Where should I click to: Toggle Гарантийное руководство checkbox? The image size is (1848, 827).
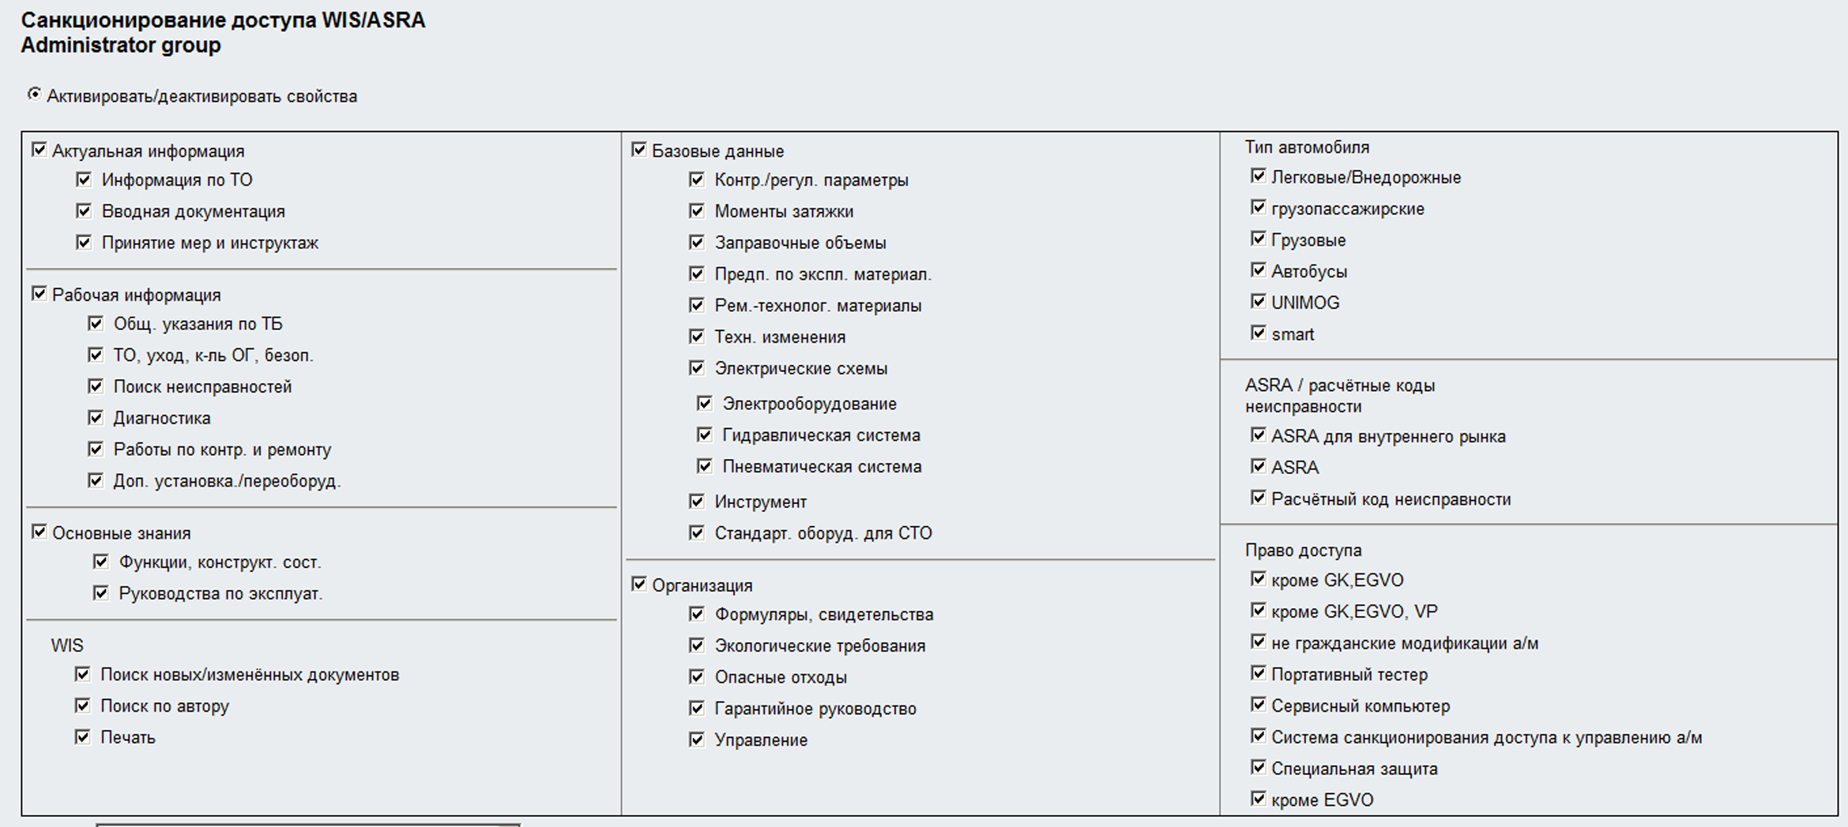(696, 707)
